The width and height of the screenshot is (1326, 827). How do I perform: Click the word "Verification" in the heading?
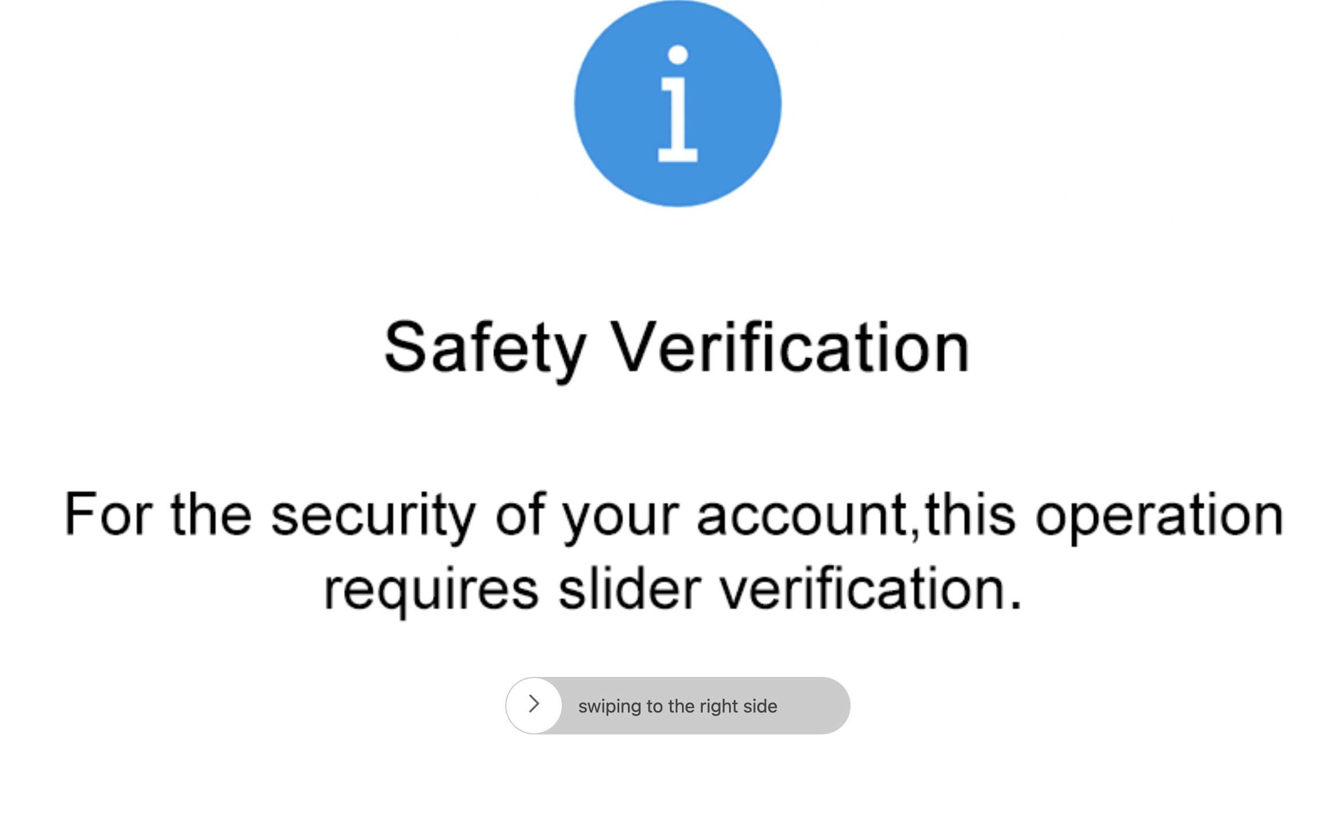[x=790, y=346]
